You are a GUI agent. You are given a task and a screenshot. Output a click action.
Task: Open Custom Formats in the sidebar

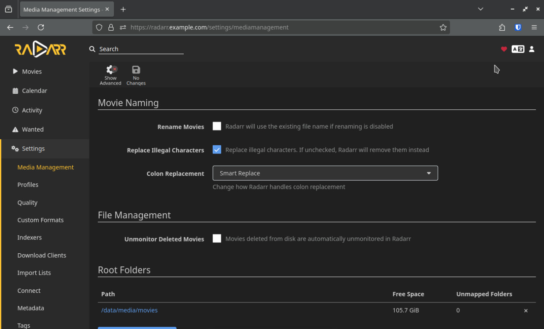tap(40, 220)
